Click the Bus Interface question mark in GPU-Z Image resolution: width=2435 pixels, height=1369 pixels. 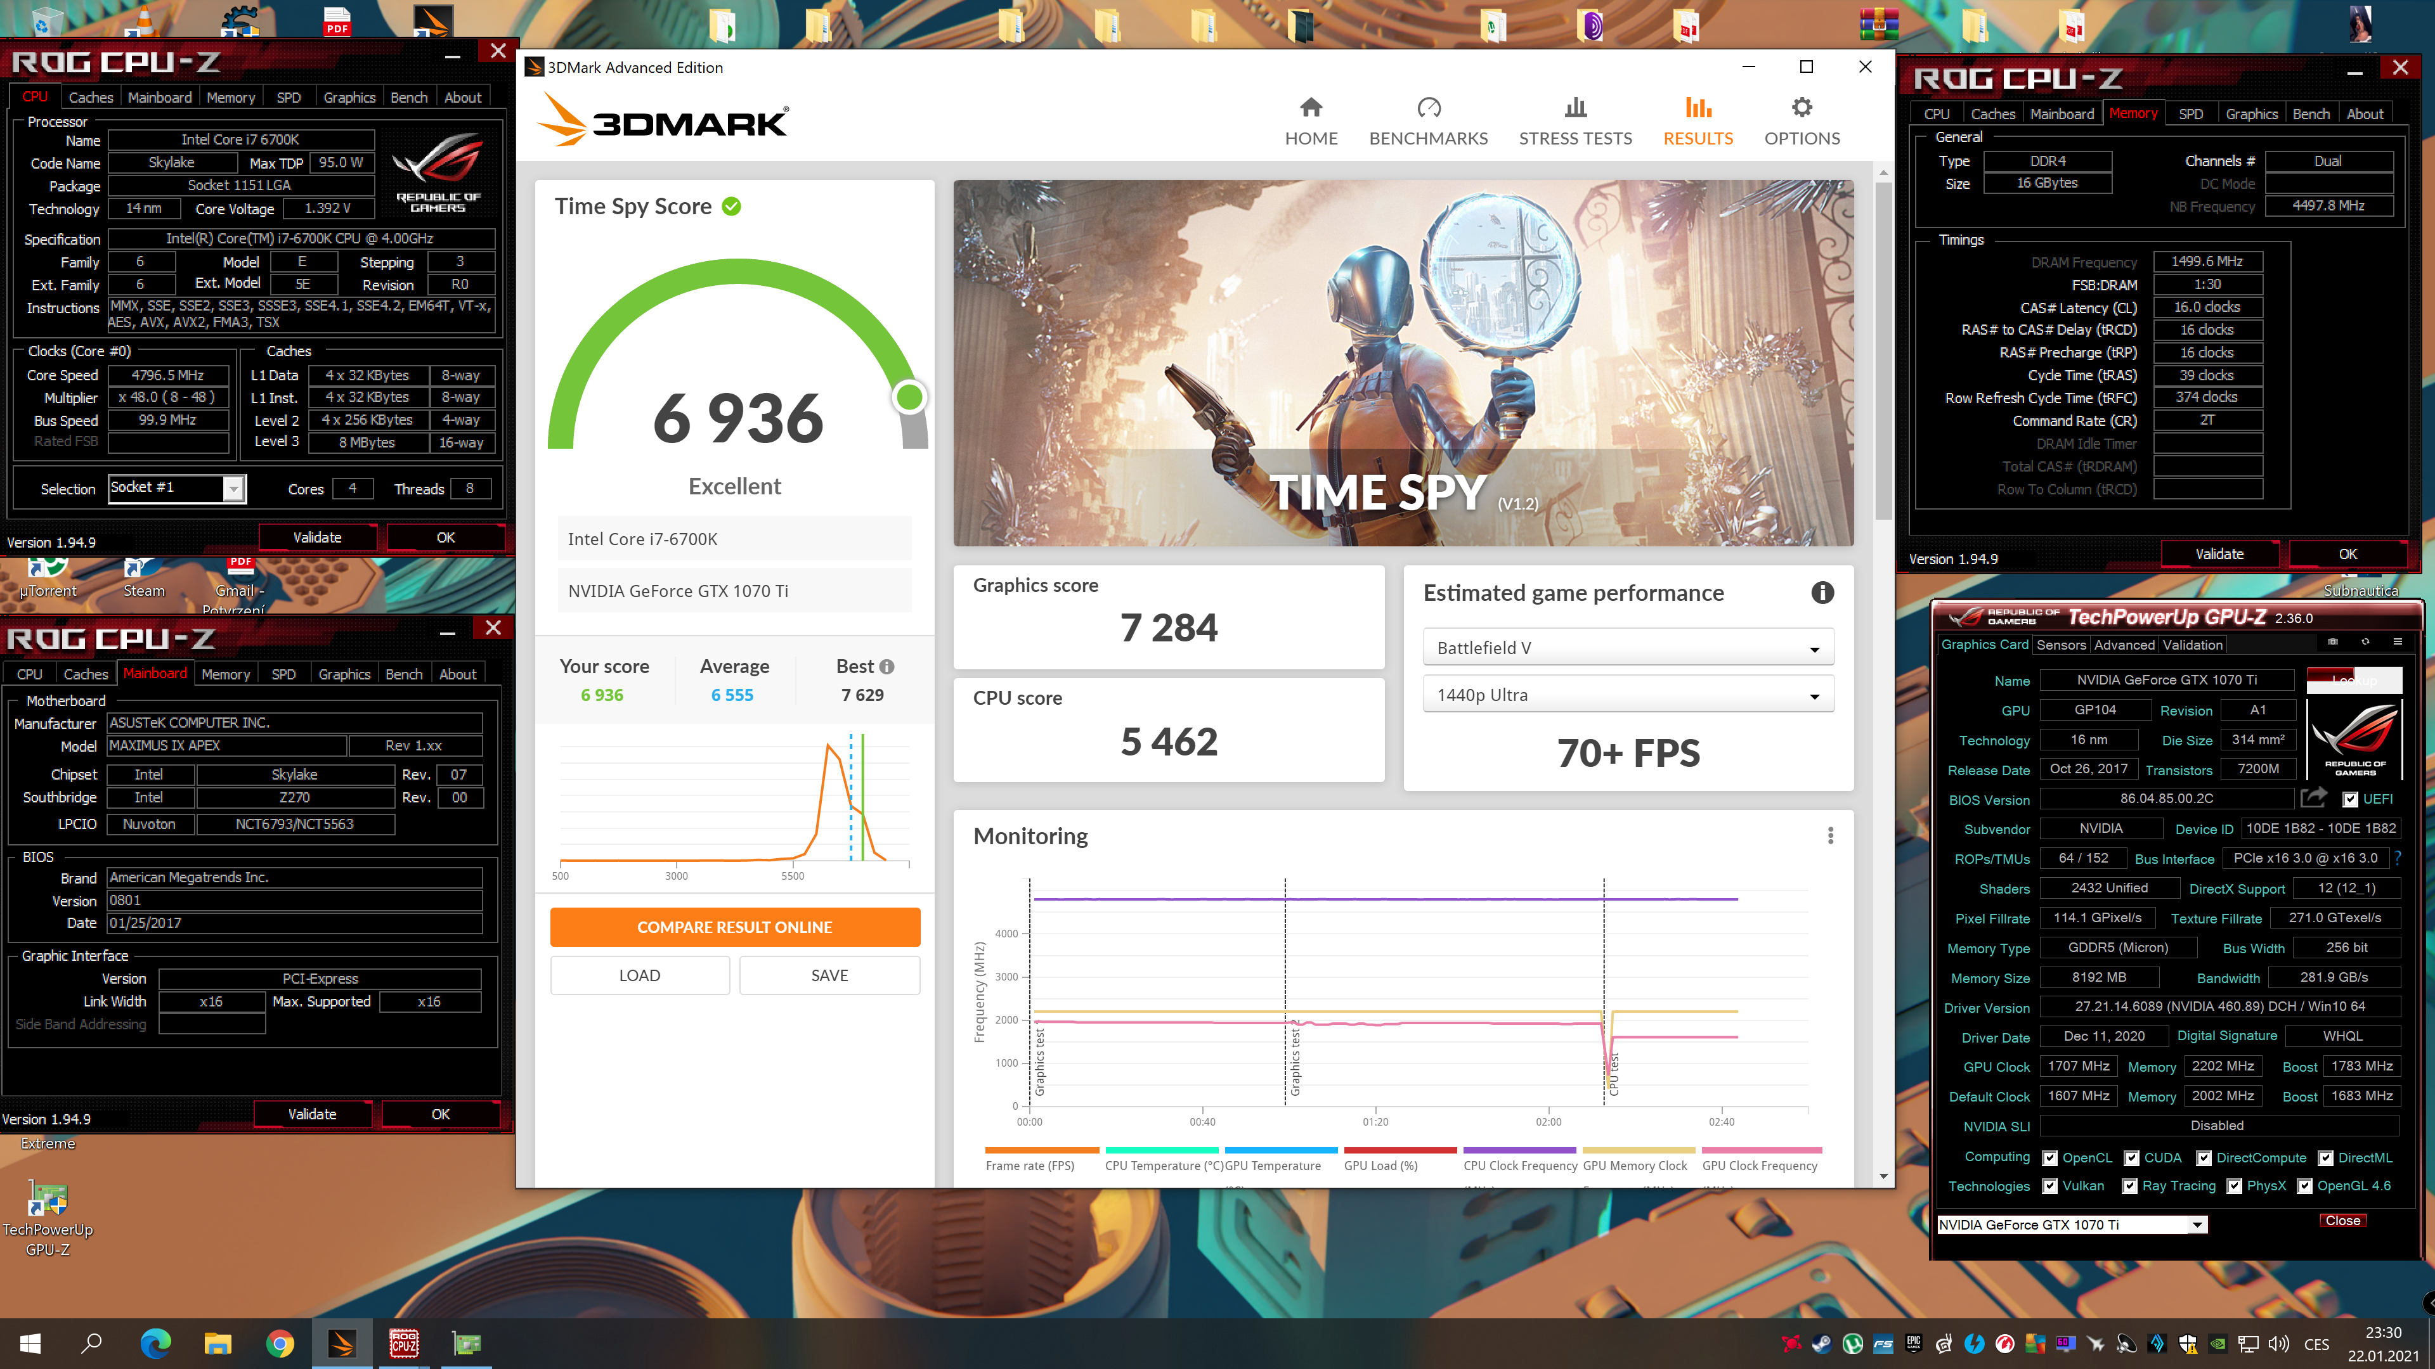tap(2398, 858)
